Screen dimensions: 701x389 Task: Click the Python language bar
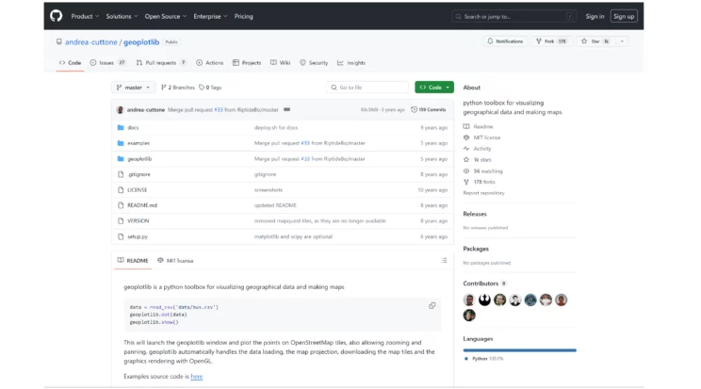[x=519, y=350]
